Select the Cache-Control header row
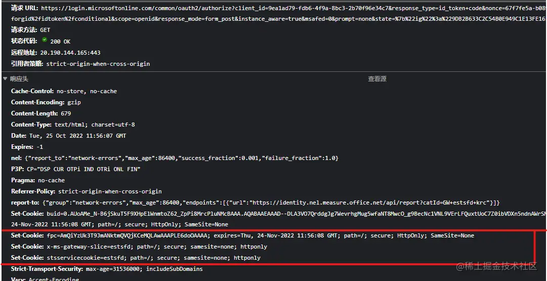This screenshot has width=547, height=281. point(64,91)
